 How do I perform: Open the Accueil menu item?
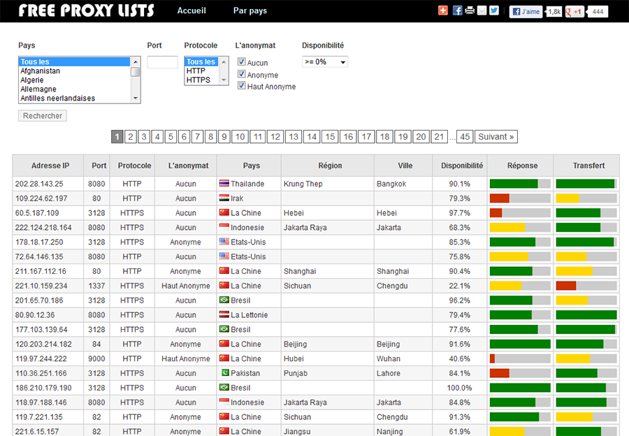tap(191, 10)
